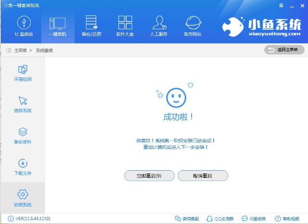Open the U盘启动 USB boot tool
Image resolution: width=308 pixels, height=224 pixels.
tap(24, 26)
